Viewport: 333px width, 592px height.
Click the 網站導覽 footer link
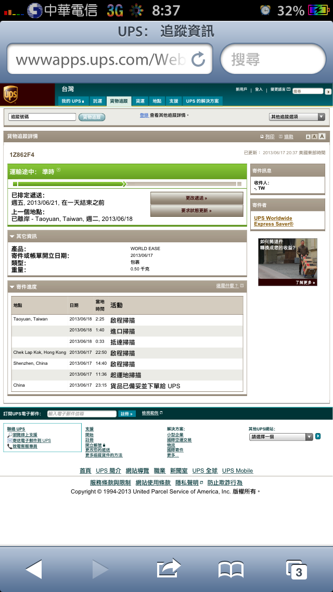click(x=138, y=471)
